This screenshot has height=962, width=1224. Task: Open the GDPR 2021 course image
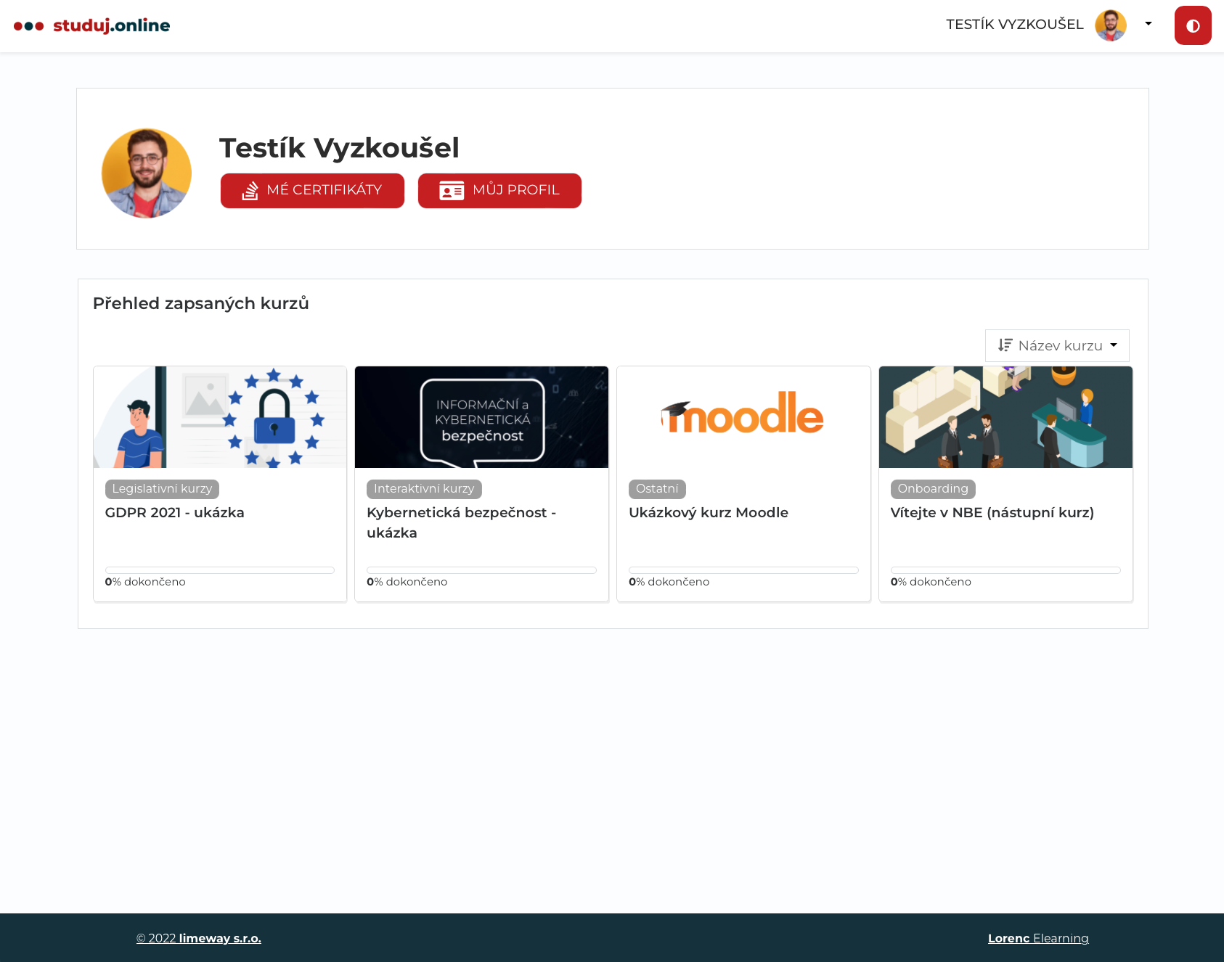(x=220, y=417)
